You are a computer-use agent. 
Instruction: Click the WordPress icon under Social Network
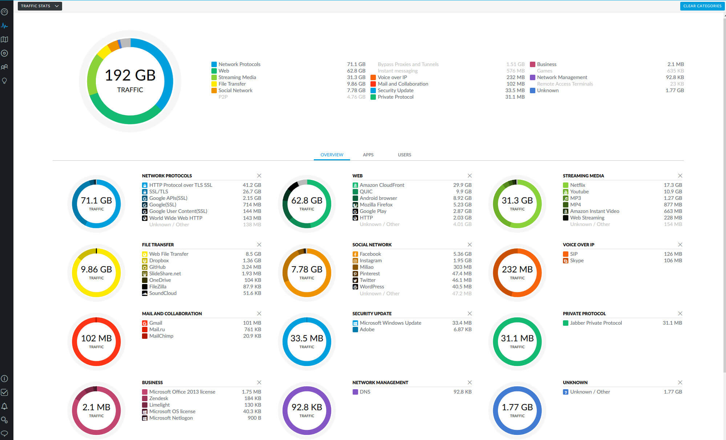click(x=355, y=287)
